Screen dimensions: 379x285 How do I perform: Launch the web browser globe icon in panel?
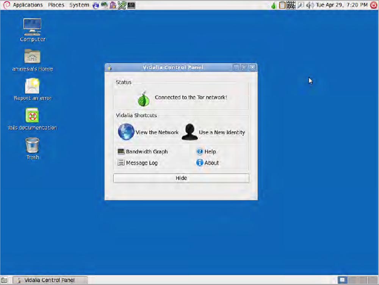[96, 5]
